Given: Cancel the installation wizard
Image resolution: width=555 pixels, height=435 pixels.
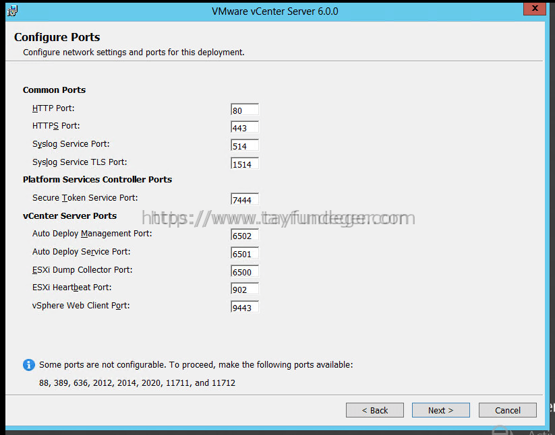Looking at the screenshot, I should click(508, 410).
